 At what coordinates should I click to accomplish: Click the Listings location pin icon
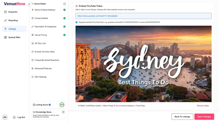(6, 29)
